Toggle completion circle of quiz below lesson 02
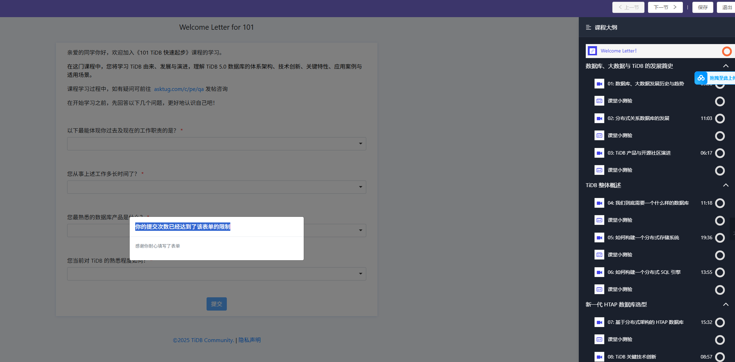The width and height of the screenshot is (735, 362). (720, 136)
